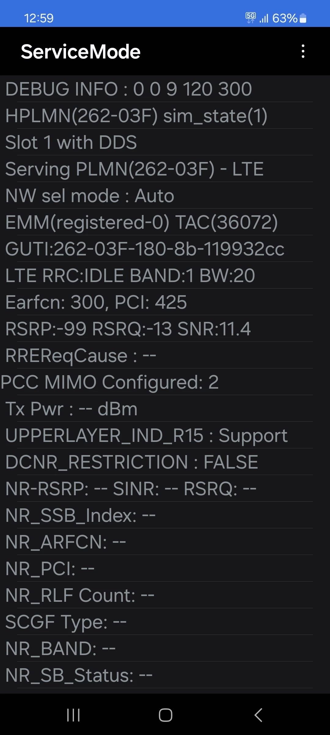Select the PCC MIMO Configured row
Viewport: 330px width, 735px height.
click(165, 382)
